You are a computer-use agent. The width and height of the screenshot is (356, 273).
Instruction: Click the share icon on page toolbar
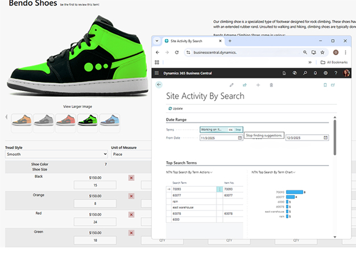coord(245,85)
